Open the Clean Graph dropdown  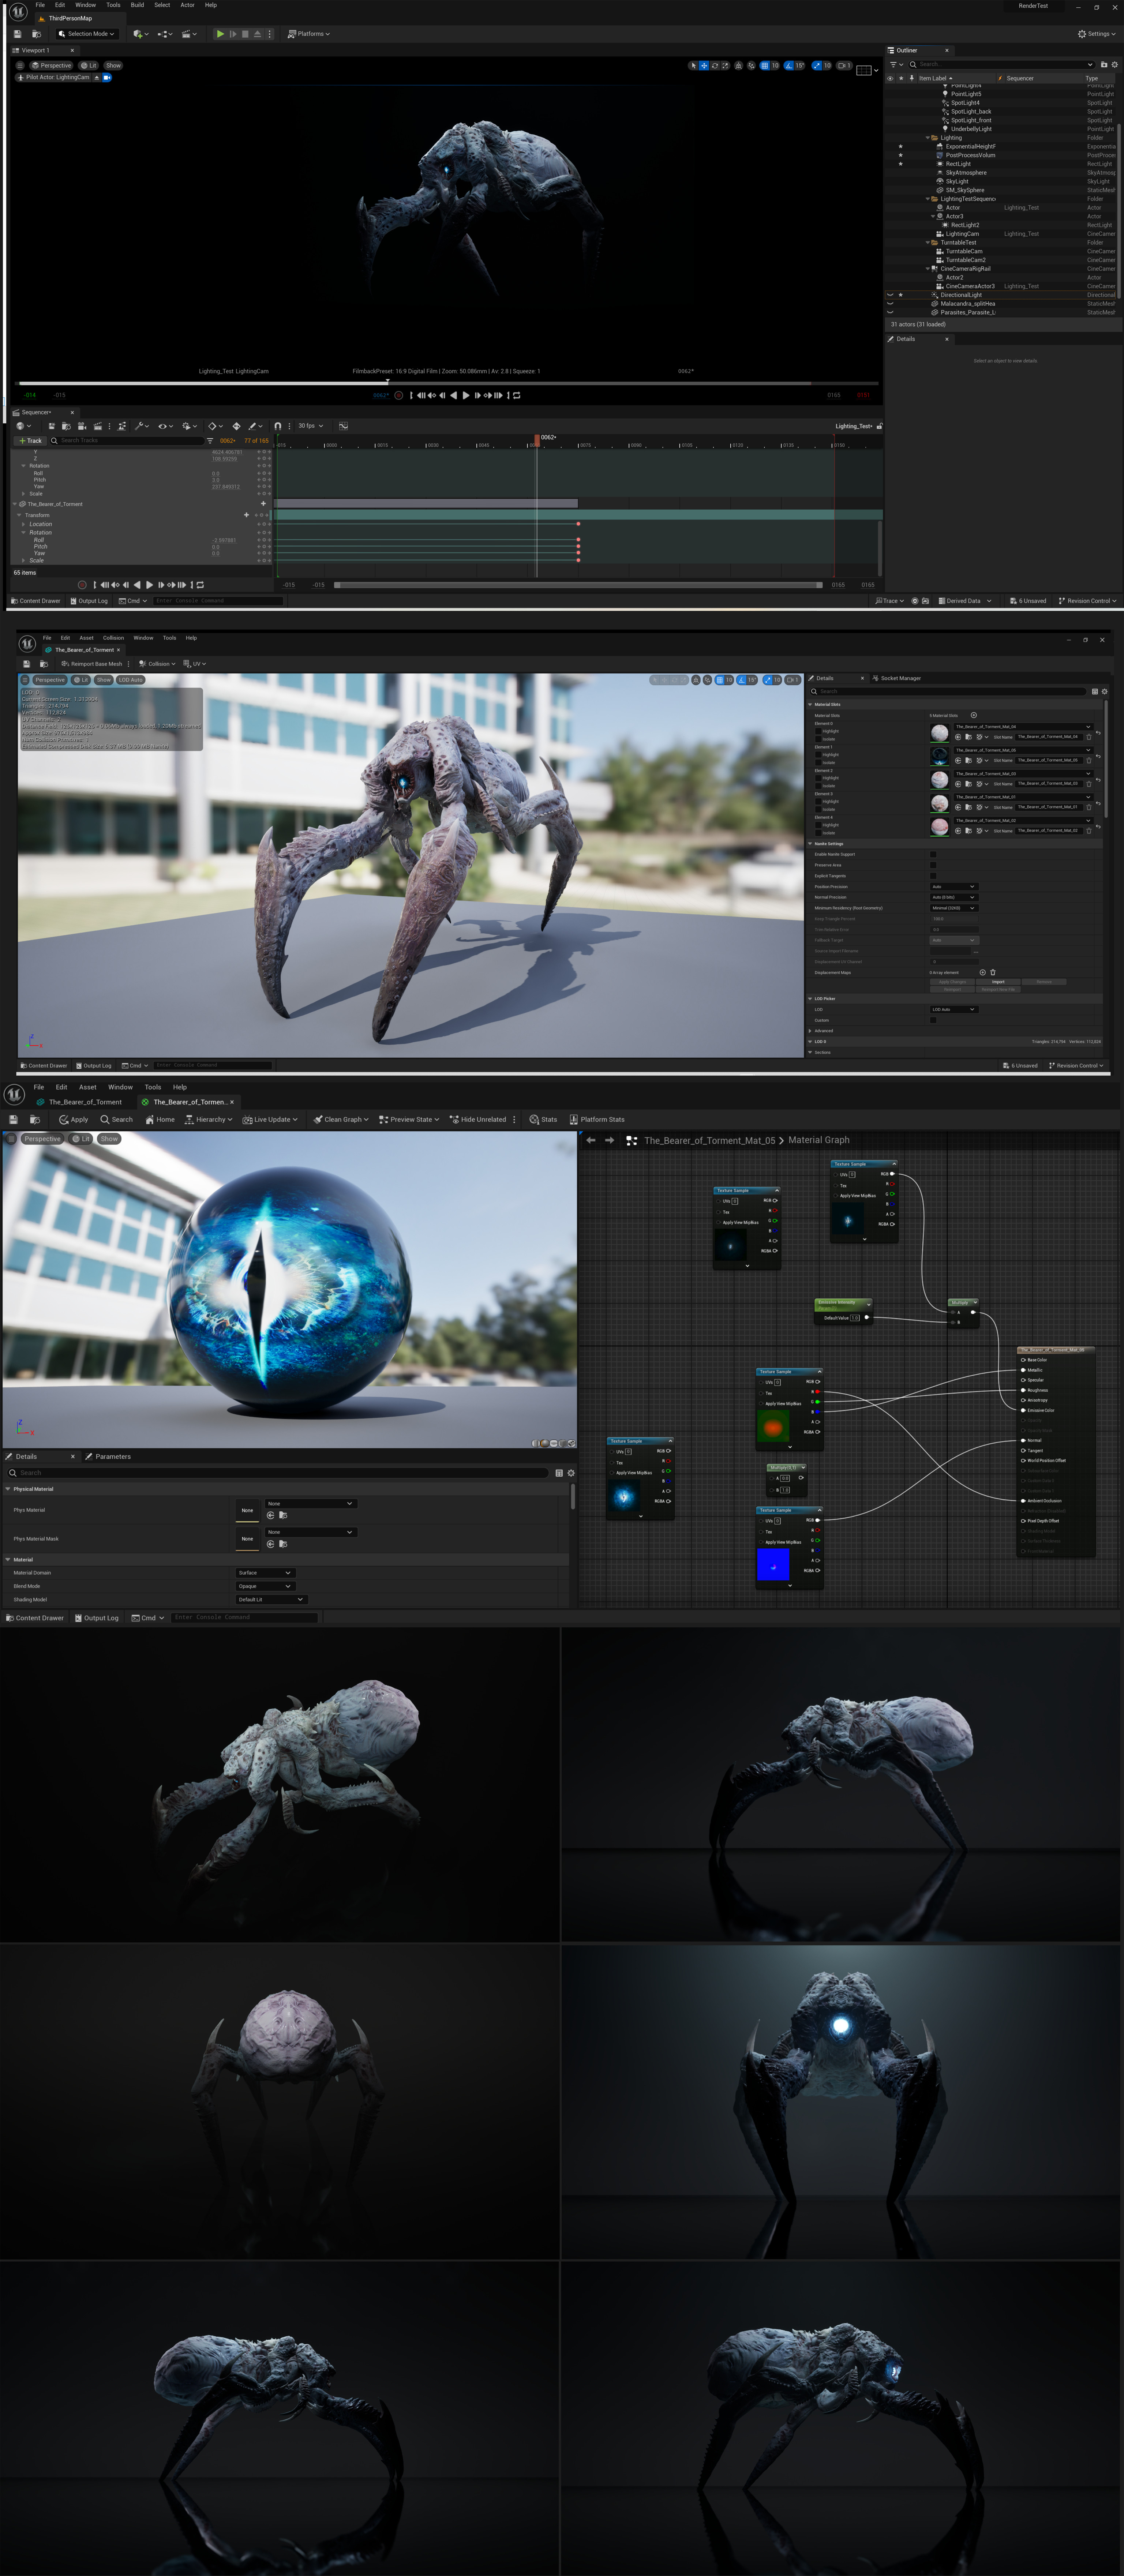pos(340,1119)
